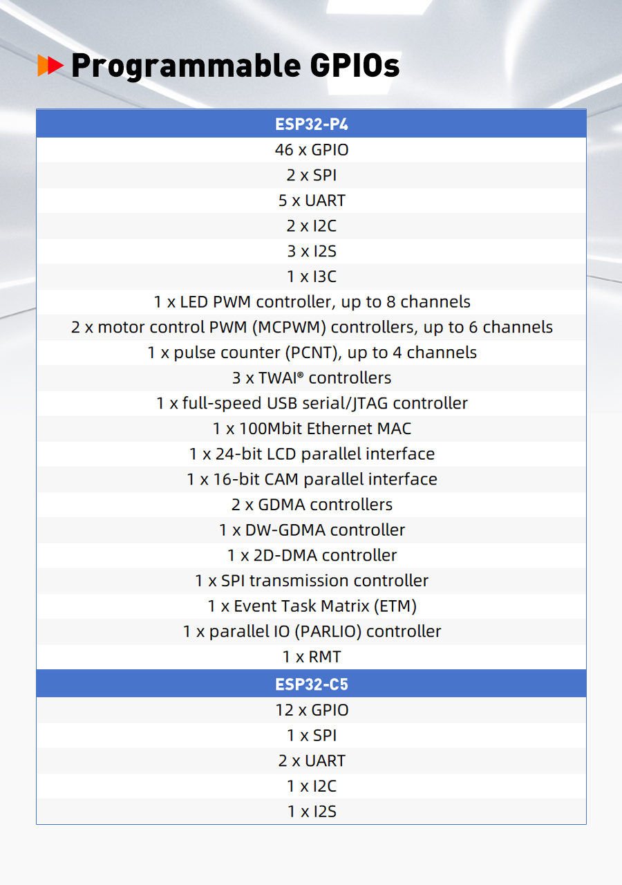The width and height of the screenshot is (622, 885).
Task: Click the orange-red double arrow icon
Action: [50, 66]
